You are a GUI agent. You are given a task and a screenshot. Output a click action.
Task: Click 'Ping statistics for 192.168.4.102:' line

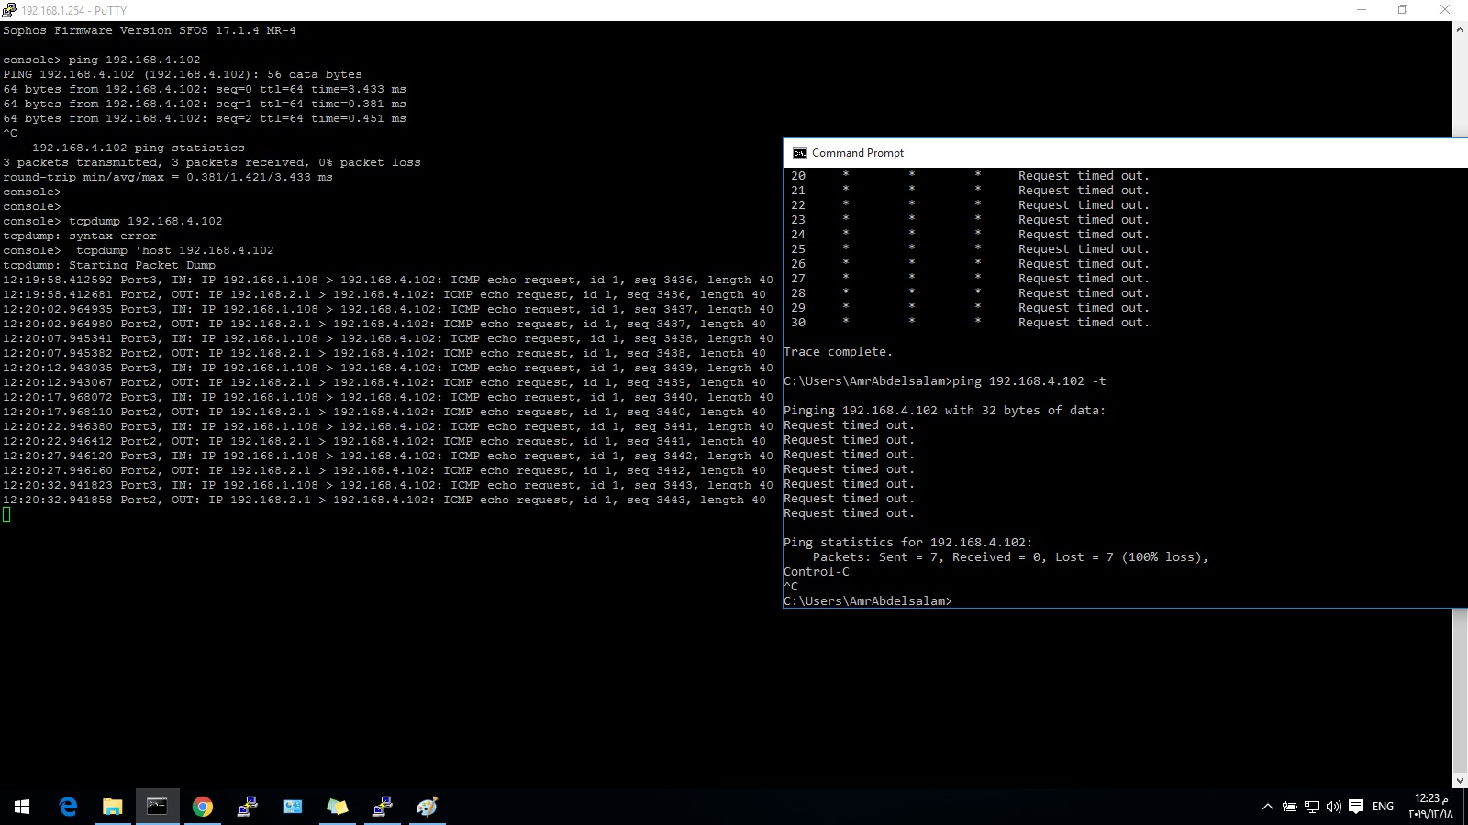(x=908, y=543)
